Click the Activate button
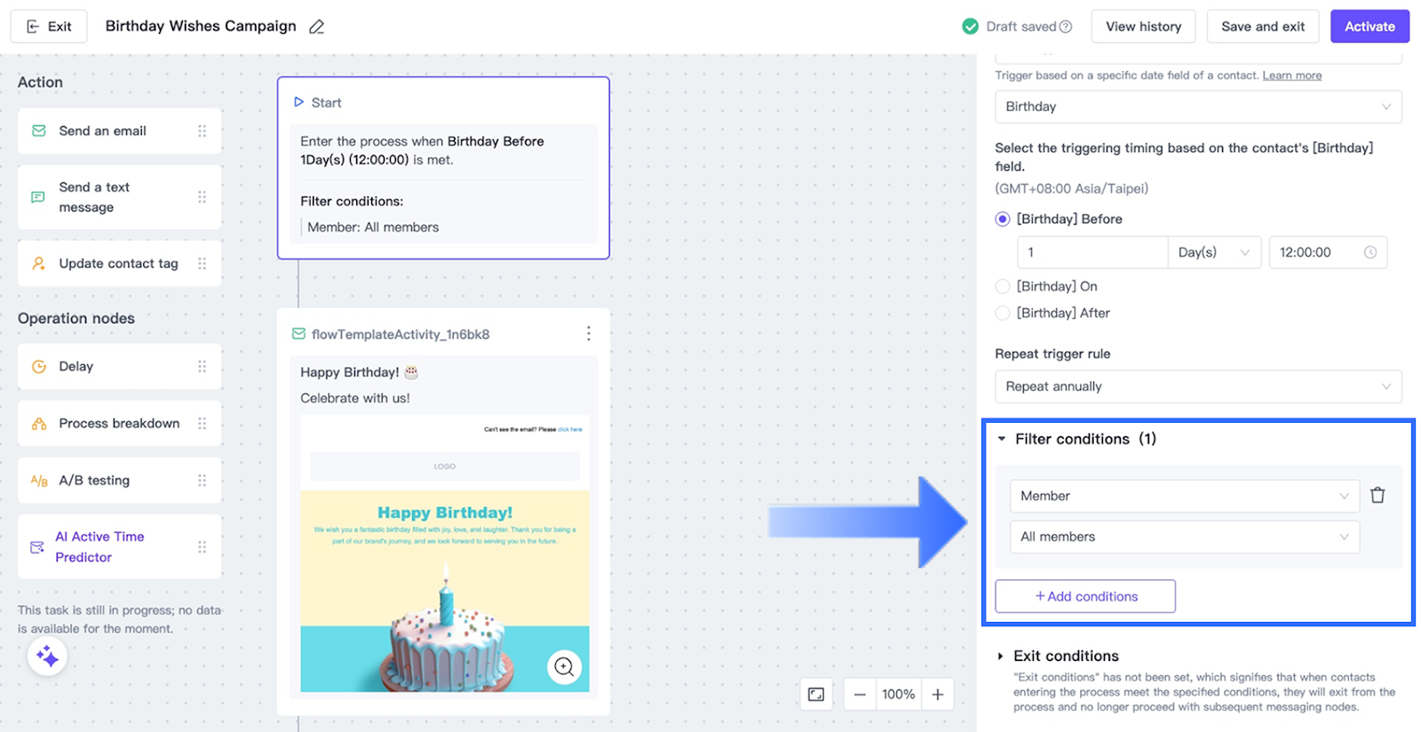1421x732 pixels. pos(1369,27)
